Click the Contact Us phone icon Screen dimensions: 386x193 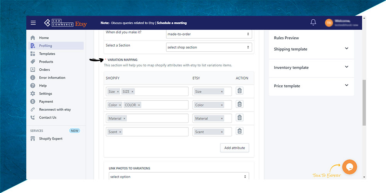click(33, 117)
